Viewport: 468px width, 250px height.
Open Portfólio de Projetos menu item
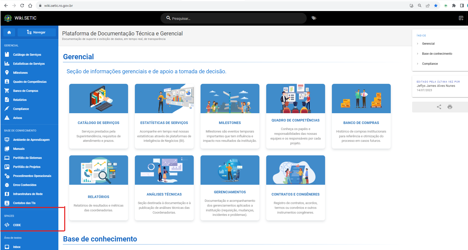27,167
